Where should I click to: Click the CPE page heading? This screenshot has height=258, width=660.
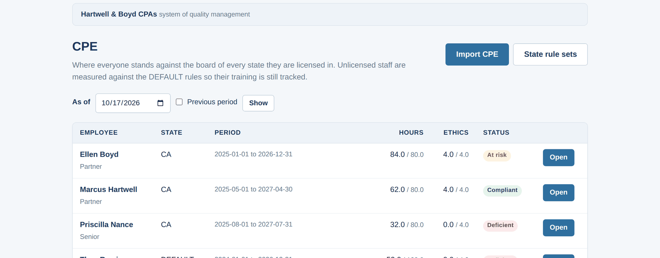pyautogui.click(x=85, y=47)
